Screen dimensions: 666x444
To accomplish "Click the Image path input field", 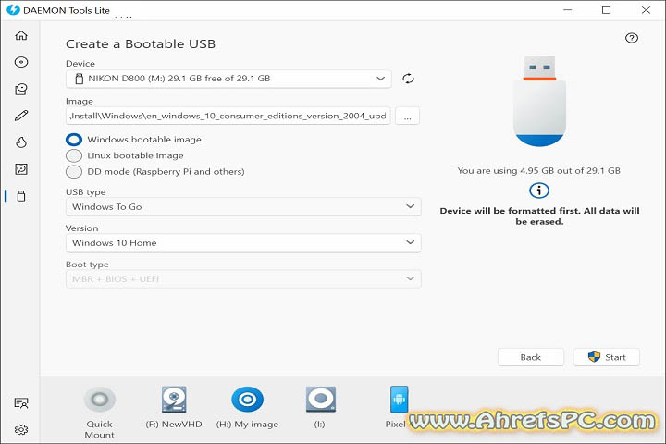I will [x=228, y=116].
